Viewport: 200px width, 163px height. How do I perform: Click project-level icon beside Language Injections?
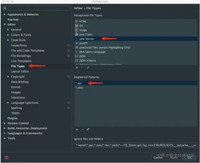69,103
